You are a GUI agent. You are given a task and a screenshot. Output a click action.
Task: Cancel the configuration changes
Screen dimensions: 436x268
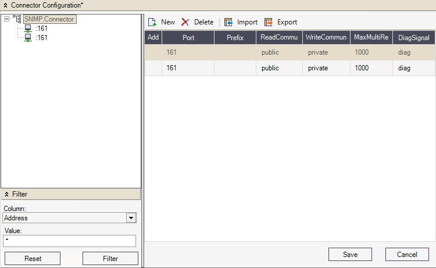[x=407, y=255]
